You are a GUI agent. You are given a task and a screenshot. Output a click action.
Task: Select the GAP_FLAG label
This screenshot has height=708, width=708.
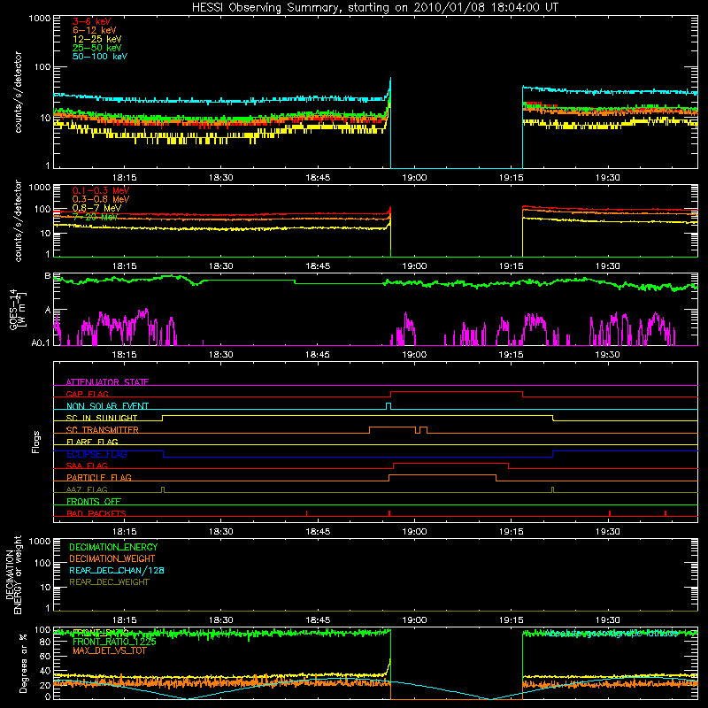point(87,394)
